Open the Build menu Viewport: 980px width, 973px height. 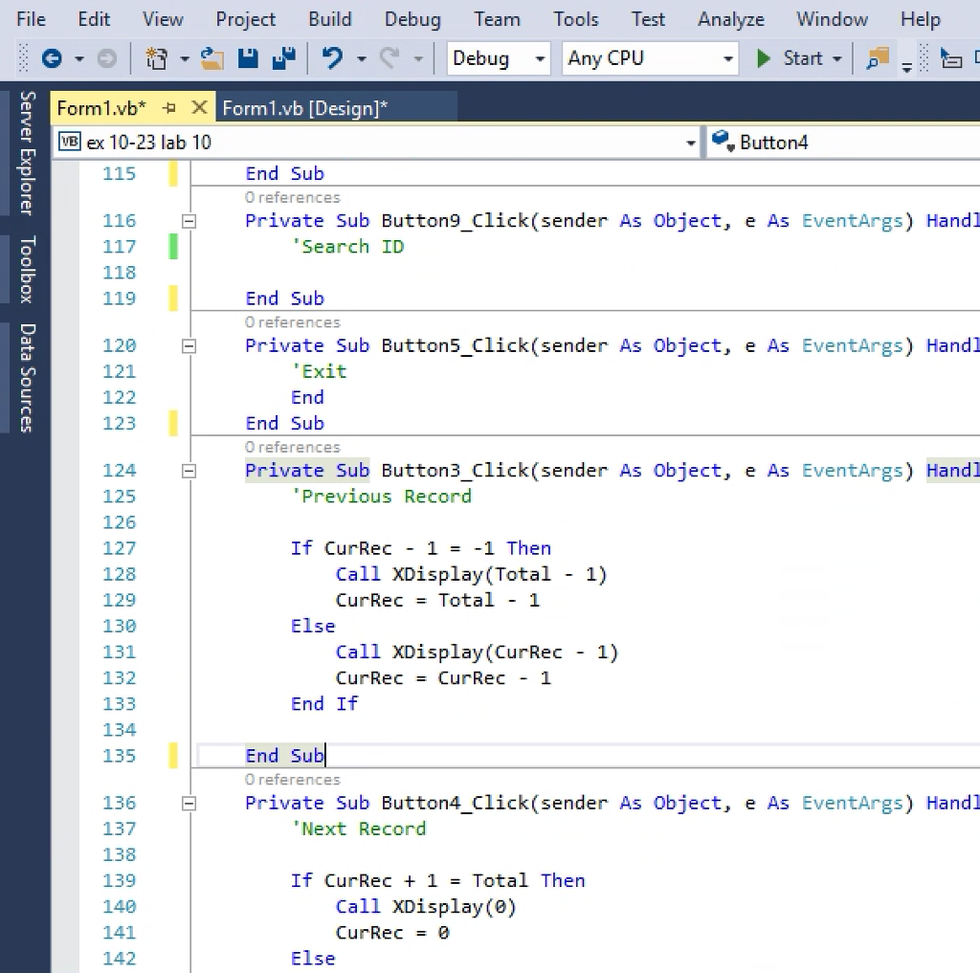tap(329, 19)
